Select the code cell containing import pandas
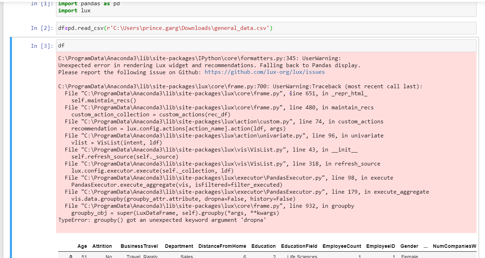 click(141, 7)
